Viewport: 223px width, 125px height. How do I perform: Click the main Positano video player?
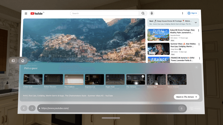click(x=84, y=40)
